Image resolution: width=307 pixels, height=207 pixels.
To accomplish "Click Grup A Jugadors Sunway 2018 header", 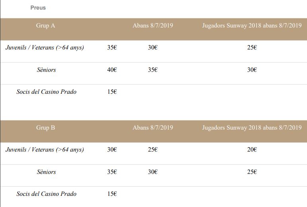I will [252, 26].
